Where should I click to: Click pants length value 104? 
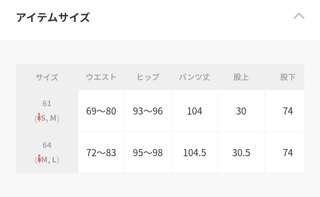click(x=194, y=111)
